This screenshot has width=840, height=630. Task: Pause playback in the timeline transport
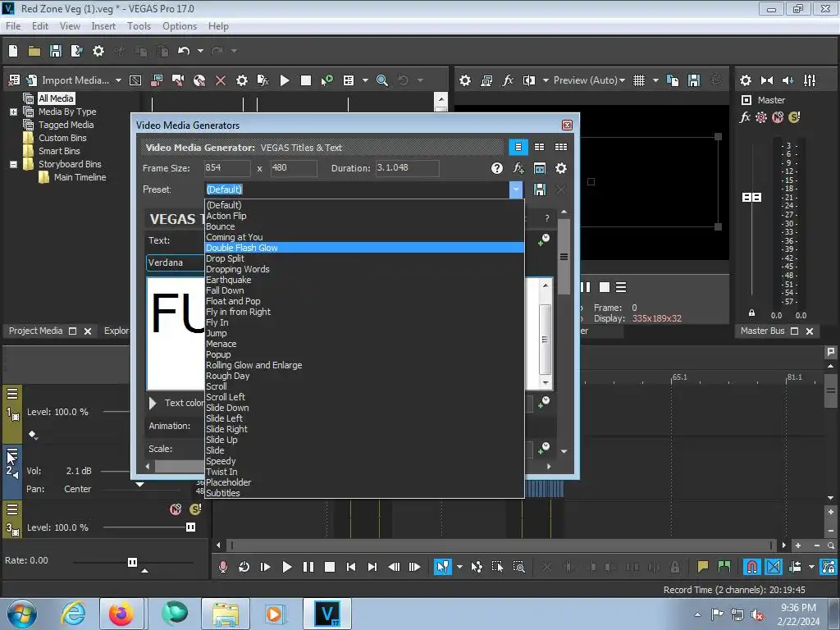[308, 567]
